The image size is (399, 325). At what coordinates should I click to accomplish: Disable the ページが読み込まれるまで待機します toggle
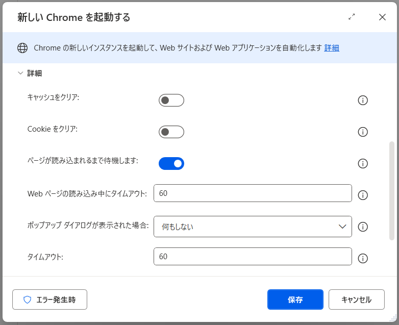[x=171, y=164]
